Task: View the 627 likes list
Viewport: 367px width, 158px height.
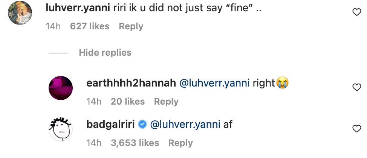Action: click(x=90, y=26)
